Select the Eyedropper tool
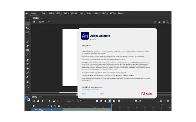Viewport: 196px width, 122px height. click(x=28, y=73)
